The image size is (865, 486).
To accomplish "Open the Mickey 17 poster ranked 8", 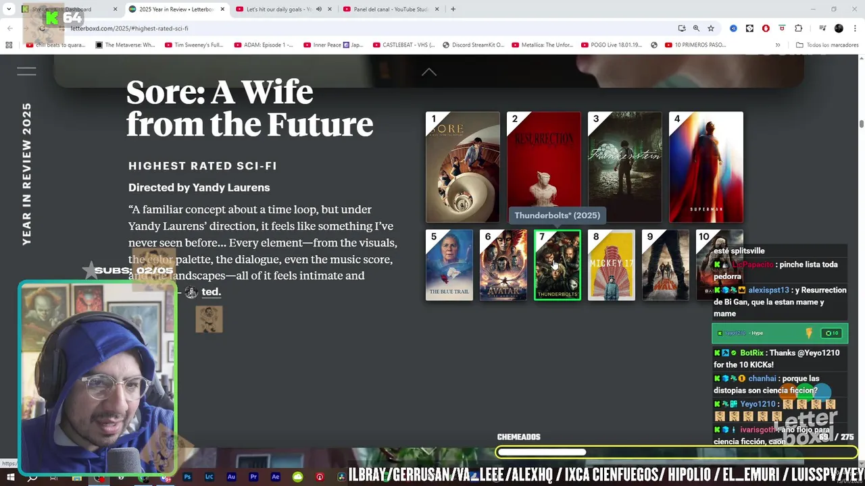I will click(612, 265).
